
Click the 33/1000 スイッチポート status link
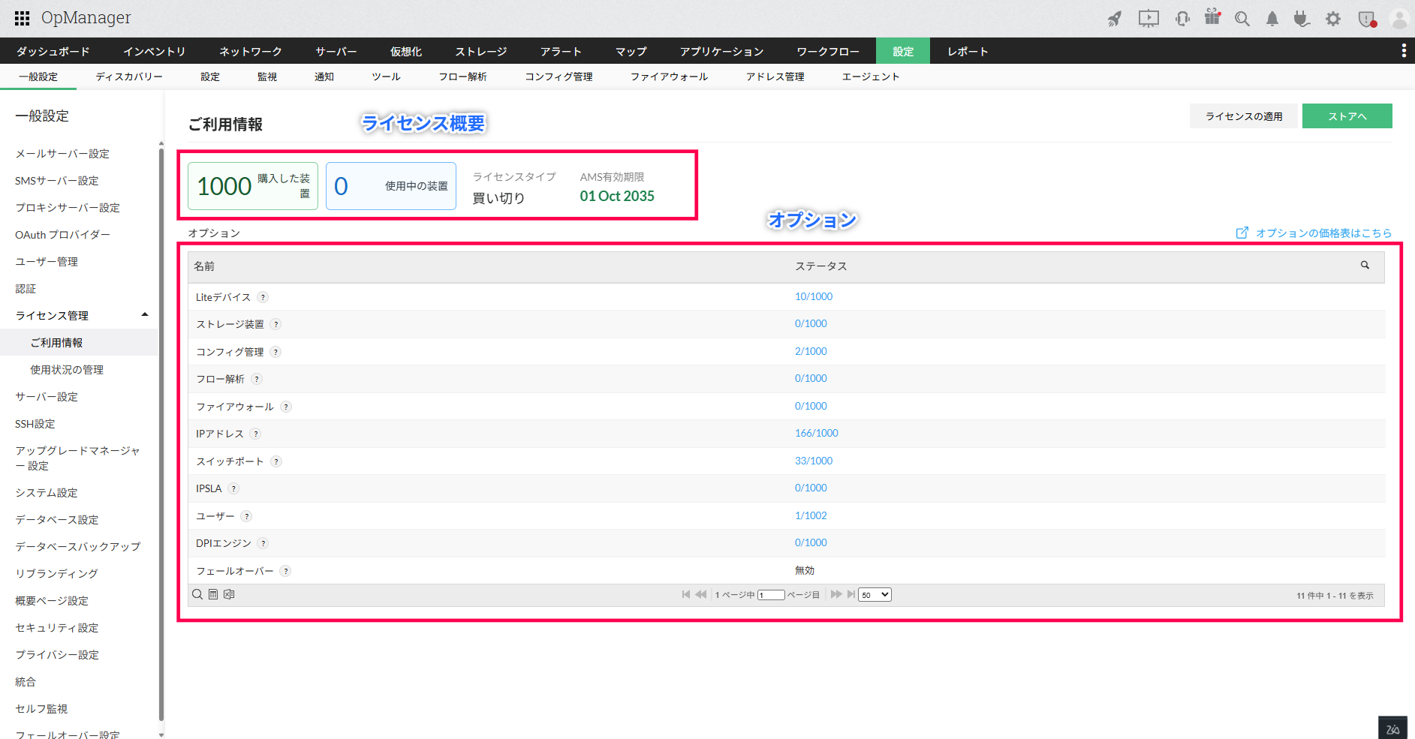pos(814,461)
